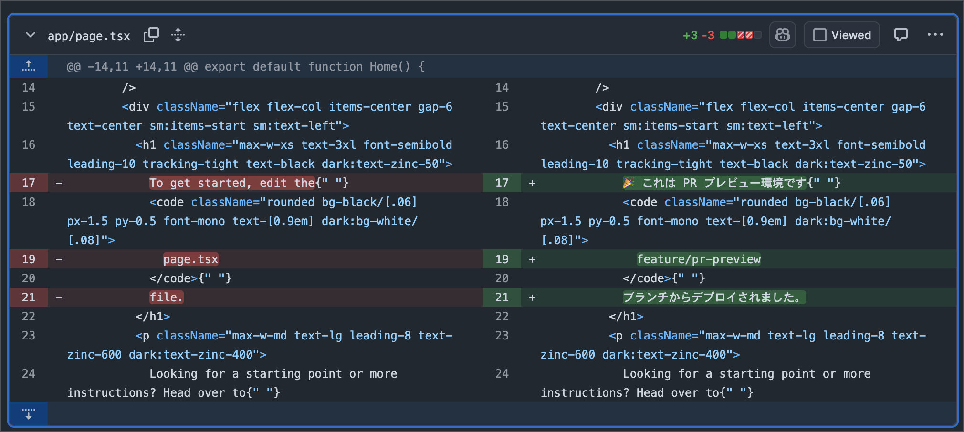Image resolution: width=964 pixels, height=432 pixels.
Task: Collapse the app/page.tsx file diff
Action: [x=31, y=35]
